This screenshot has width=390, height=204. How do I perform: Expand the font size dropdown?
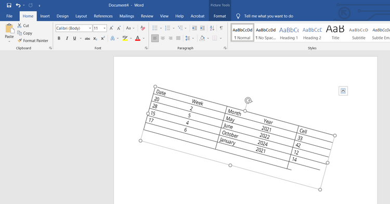pos(105,28)
